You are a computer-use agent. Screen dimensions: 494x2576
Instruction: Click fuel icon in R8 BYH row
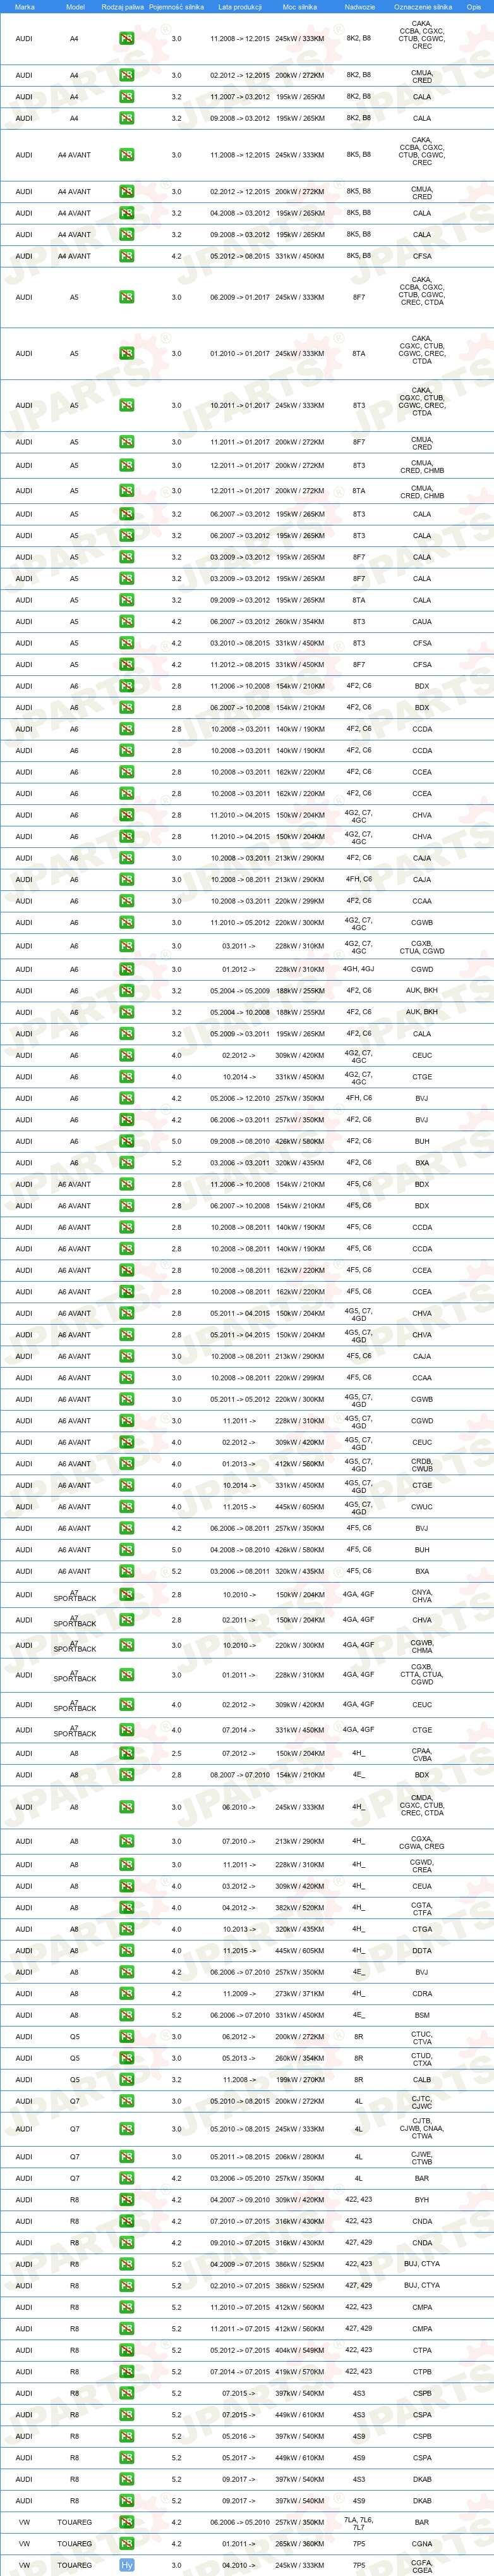click(127, 2200)
